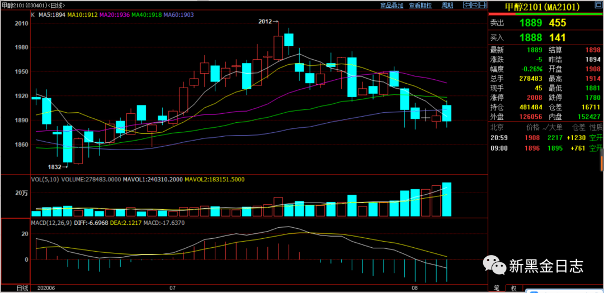The width and height of the screenshot is (604, 293).
Task: Click the 07 month axis label
Action: (x=172, y=288)
